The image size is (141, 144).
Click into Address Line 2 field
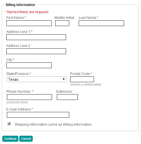pos(36,51)
